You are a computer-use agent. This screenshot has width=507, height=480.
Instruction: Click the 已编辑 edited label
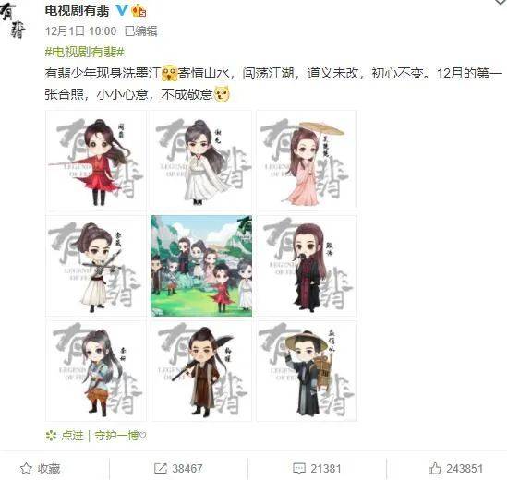(x=141, y=31)
